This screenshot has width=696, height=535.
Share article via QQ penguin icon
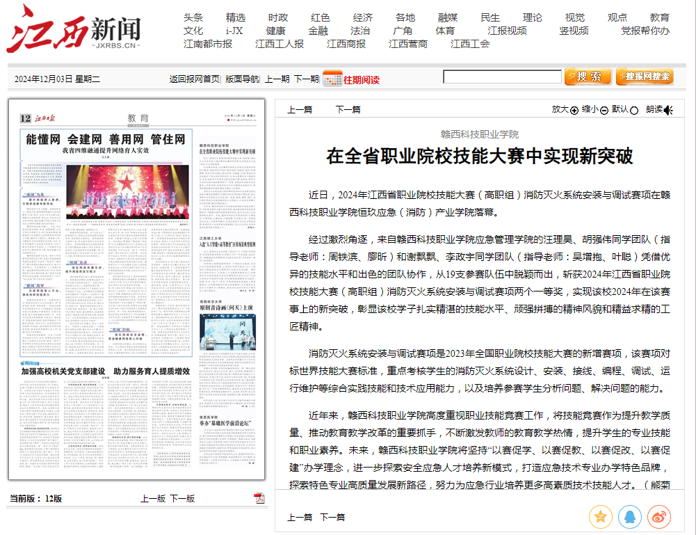coord(629,516)
